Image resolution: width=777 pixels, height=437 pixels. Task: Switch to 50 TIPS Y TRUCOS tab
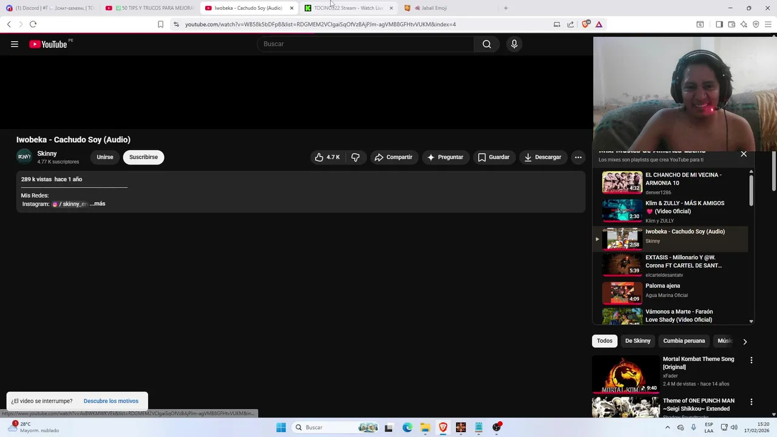[151, 8]
